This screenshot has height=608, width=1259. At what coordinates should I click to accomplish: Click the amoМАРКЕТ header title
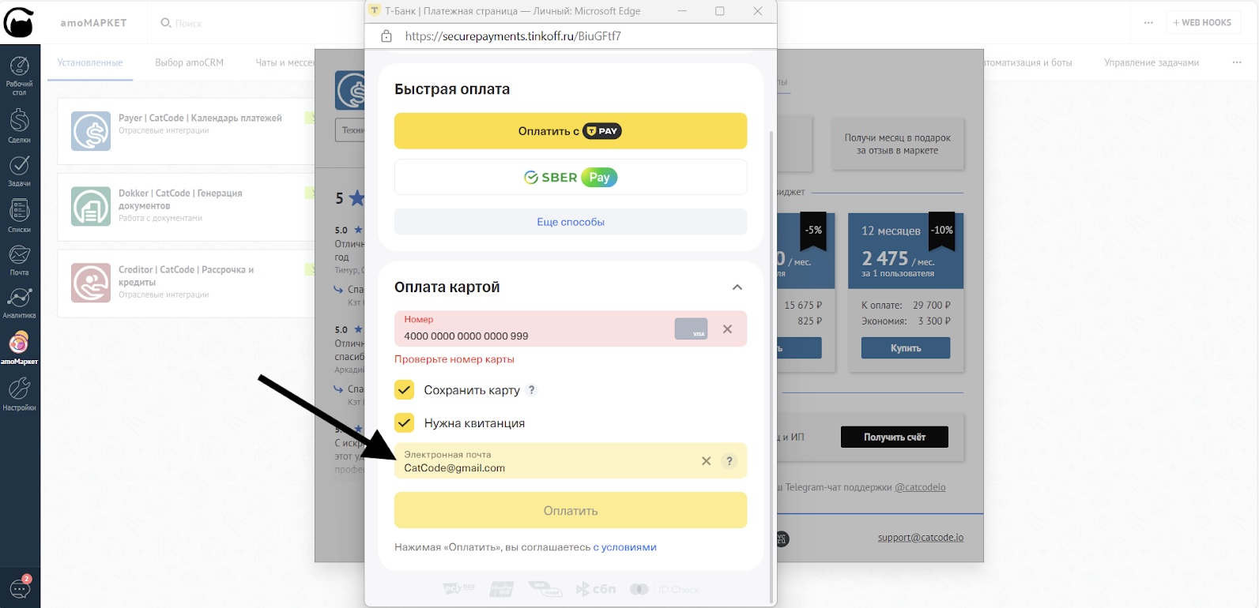tap(93, 23)
